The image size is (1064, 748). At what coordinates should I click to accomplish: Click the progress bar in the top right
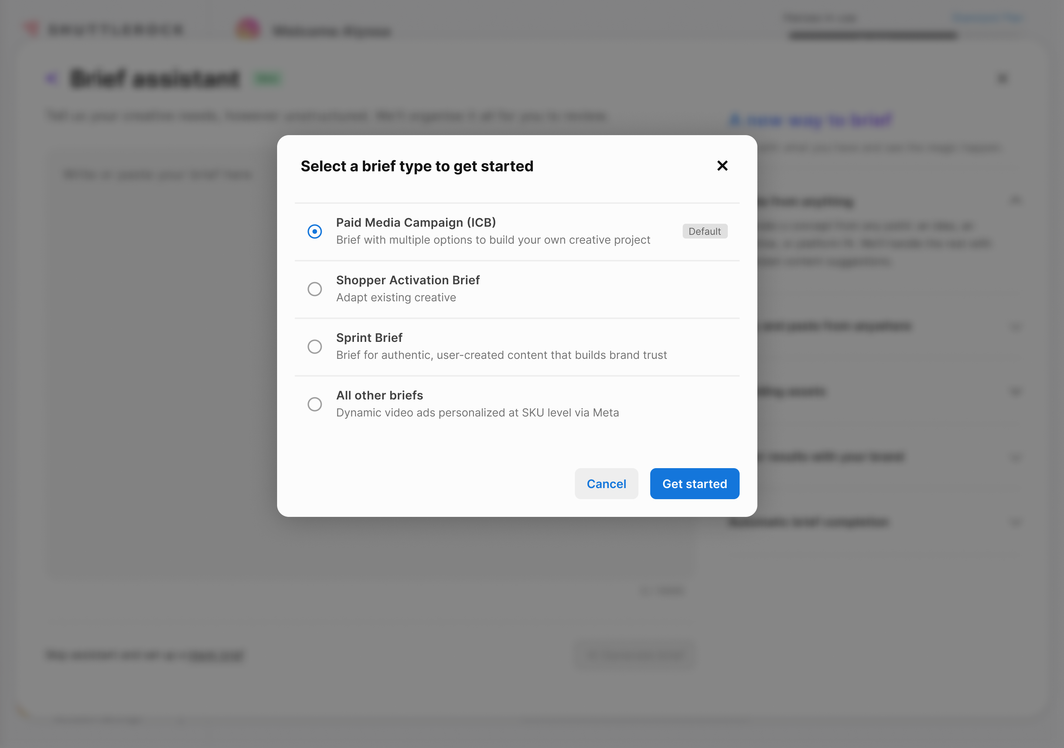[873, 35]
